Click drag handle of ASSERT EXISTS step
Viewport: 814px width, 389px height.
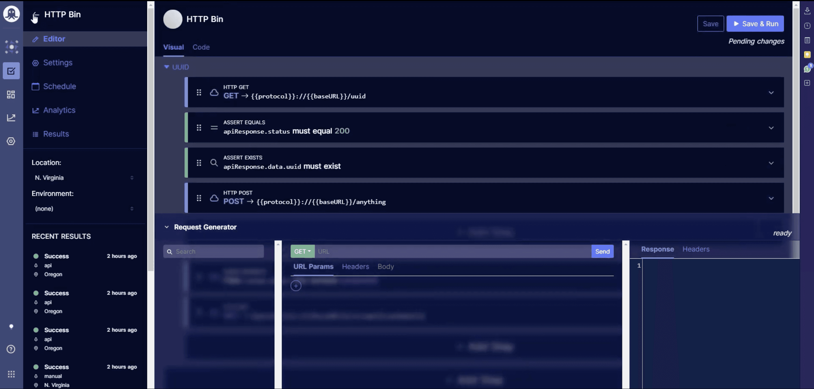(199, 163)
